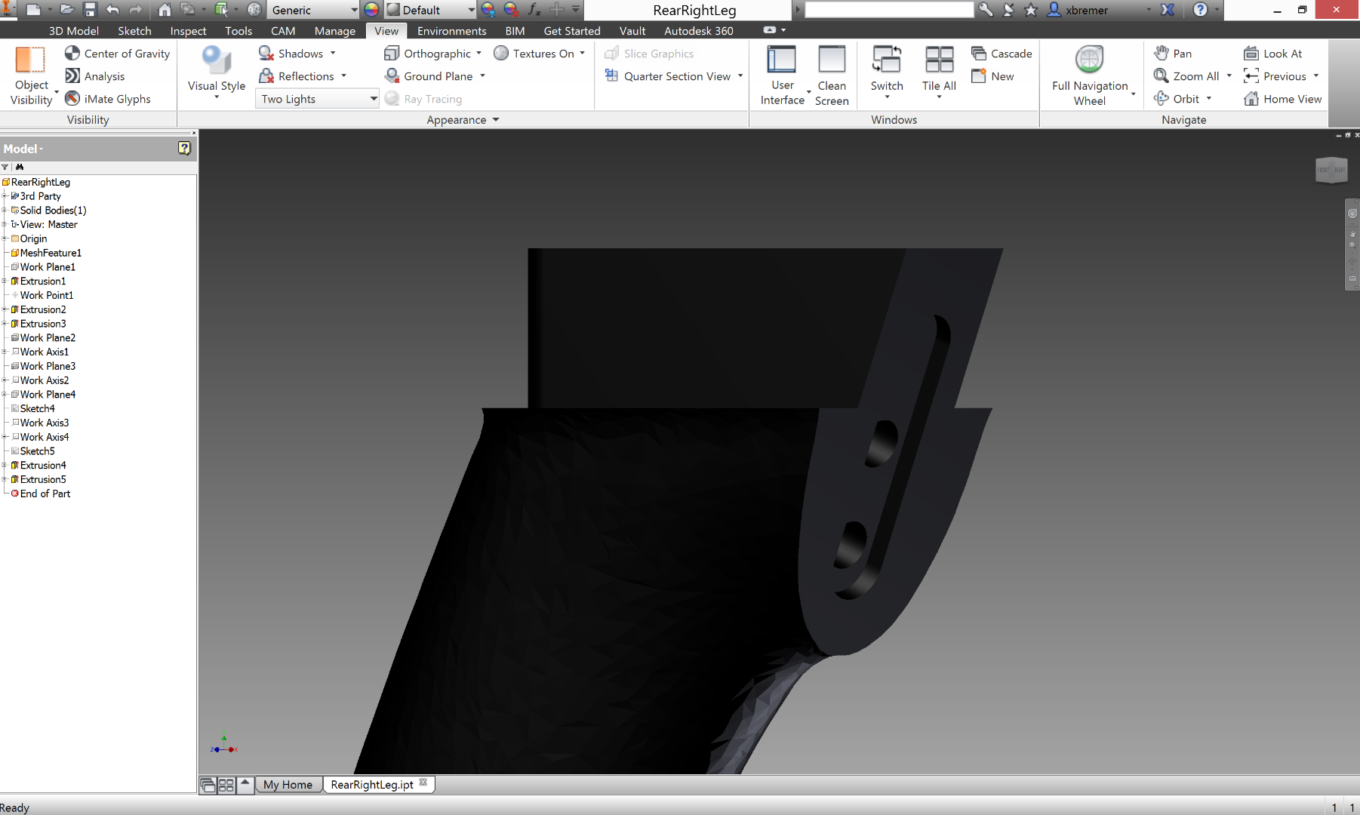Open the Default appearance dropdown

[x=431, y=10]
